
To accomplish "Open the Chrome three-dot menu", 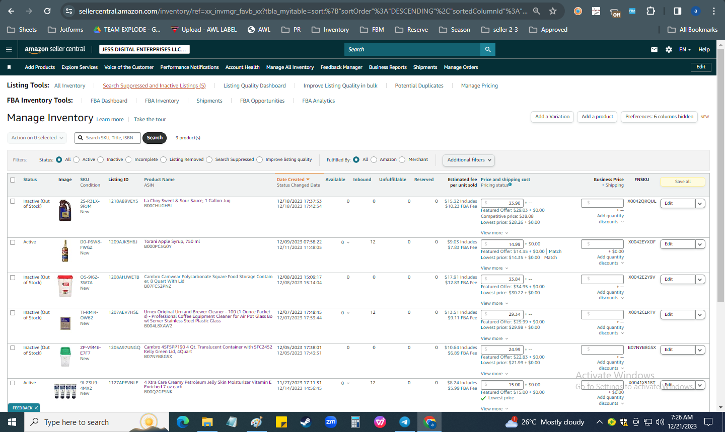I will click(714, 11).
